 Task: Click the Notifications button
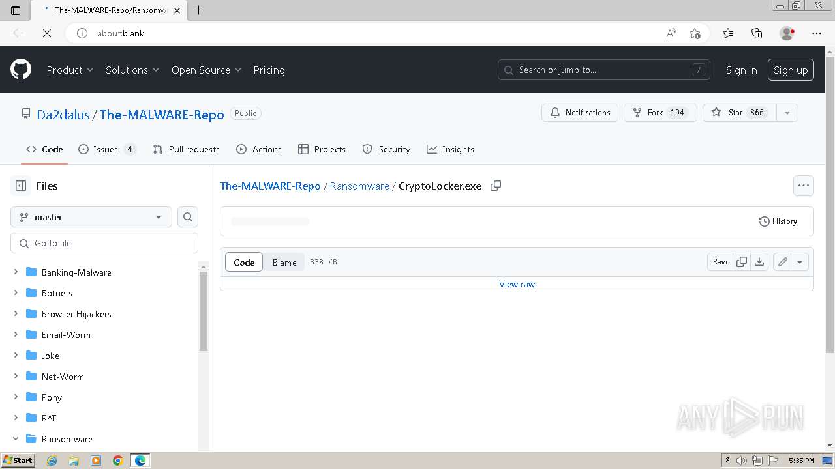(x=580, y=113)
